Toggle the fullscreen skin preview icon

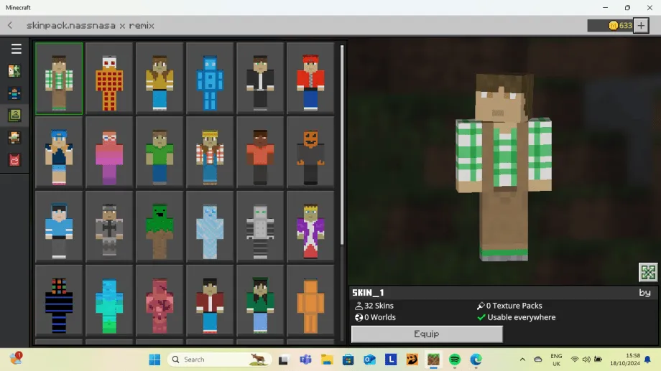pyautogui.click(x=648, y=272)
